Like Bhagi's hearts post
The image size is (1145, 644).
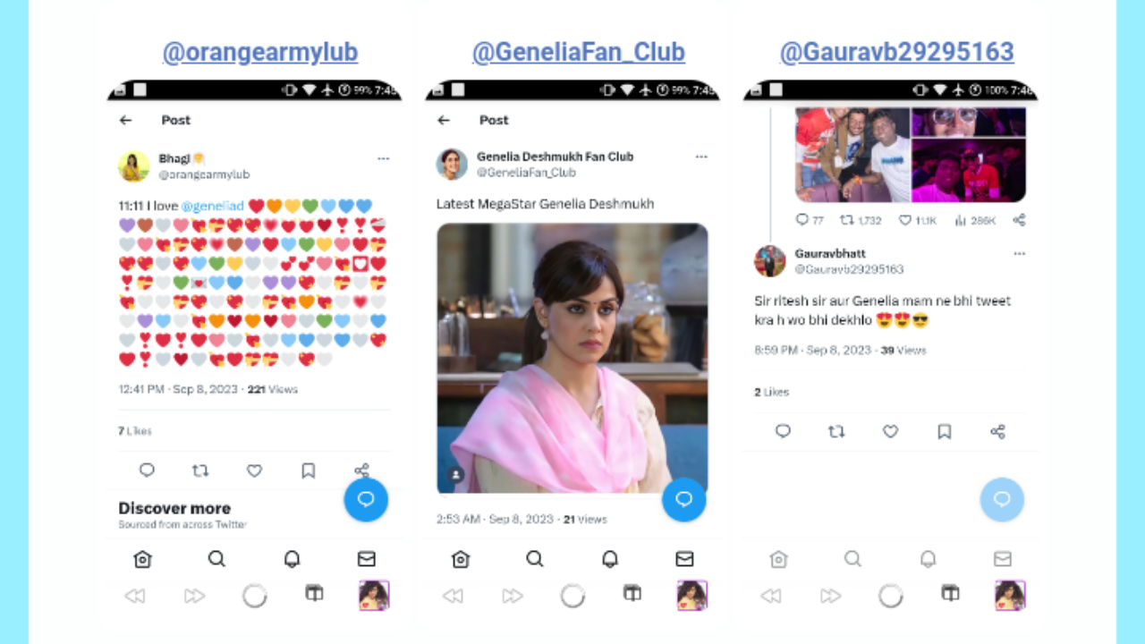[x=254, y=470]
